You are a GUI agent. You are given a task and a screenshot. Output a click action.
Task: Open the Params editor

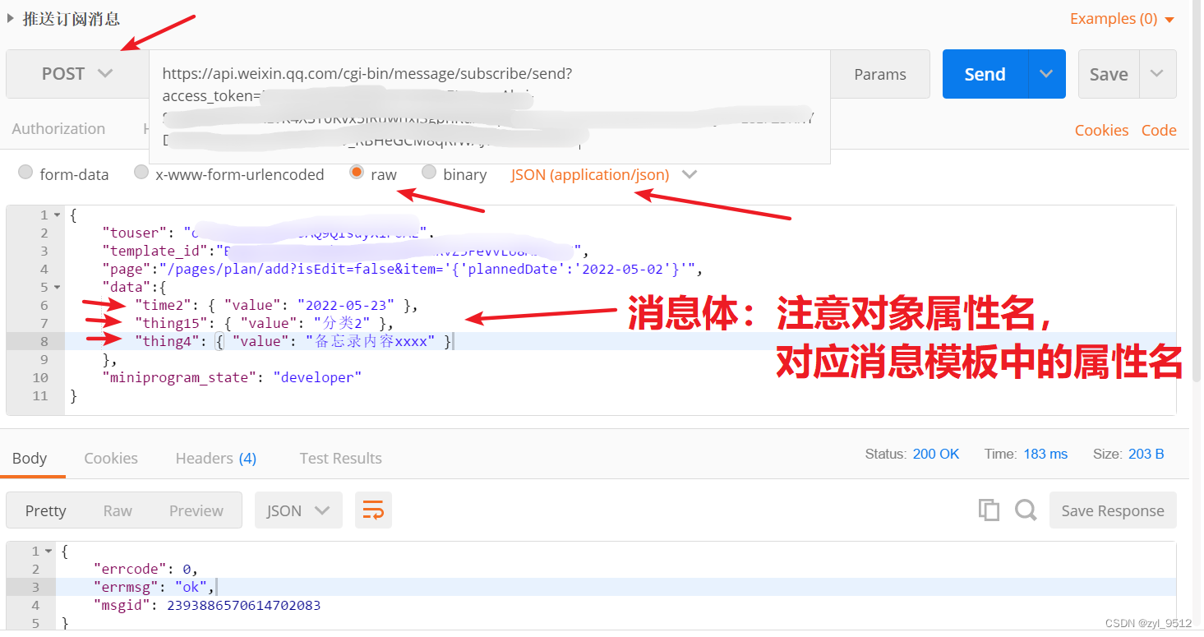click(879, 74)
